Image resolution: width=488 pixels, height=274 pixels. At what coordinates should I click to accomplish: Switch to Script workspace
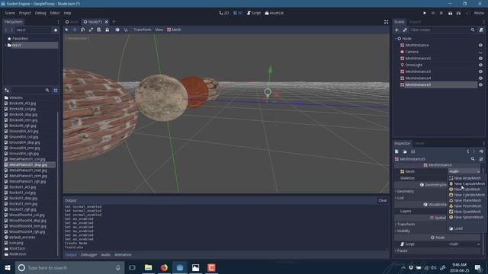tap(254, 13)
